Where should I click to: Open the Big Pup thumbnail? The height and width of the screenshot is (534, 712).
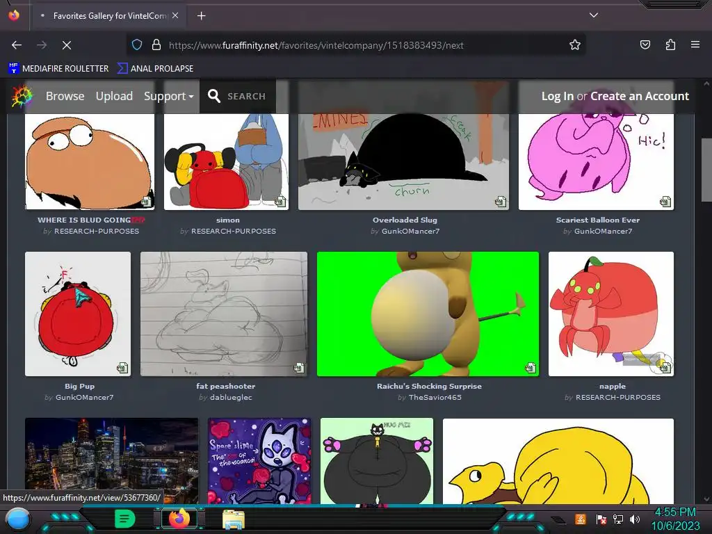[x=78, y=314]
